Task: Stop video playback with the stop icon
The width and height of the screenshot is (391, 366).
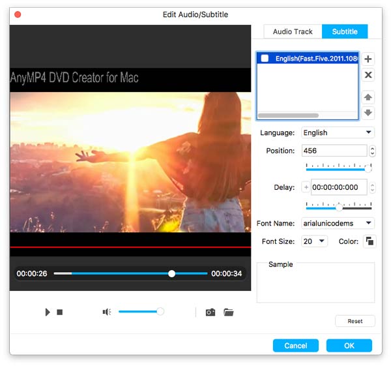Action: pos(59,313)
